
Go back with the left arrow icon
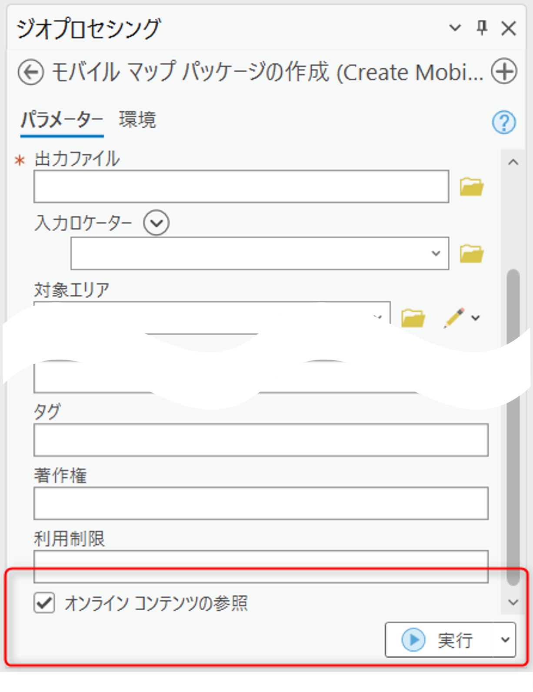pyautogui.click(x=30, y=72)
